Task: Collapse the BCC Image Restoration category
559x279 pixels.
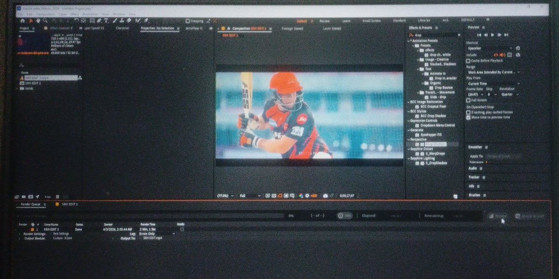Action: (x=409, y=102)
